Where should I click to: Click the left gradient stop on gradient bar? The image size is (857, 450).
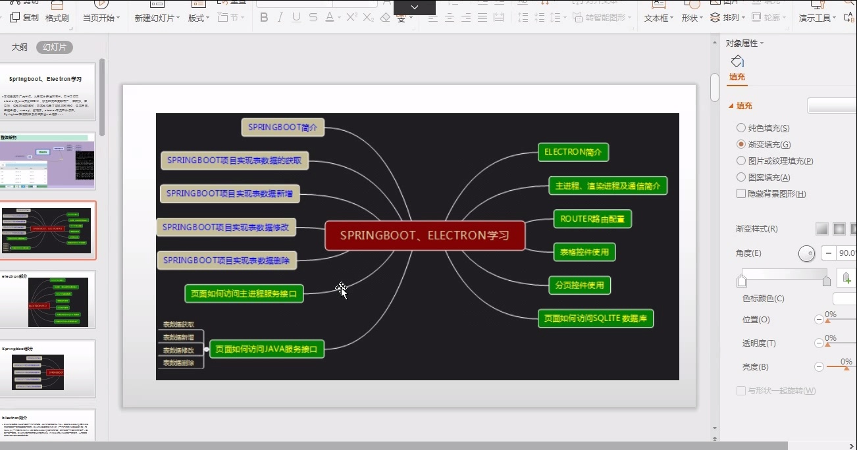pos(742,282)
